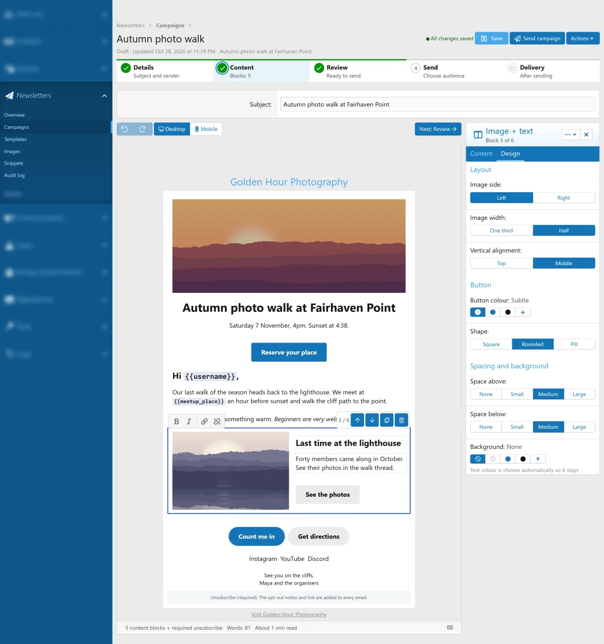The height and width of the screenshot is (644, 604).
Task: Close the Image + text panel
Action: [586, 135]
